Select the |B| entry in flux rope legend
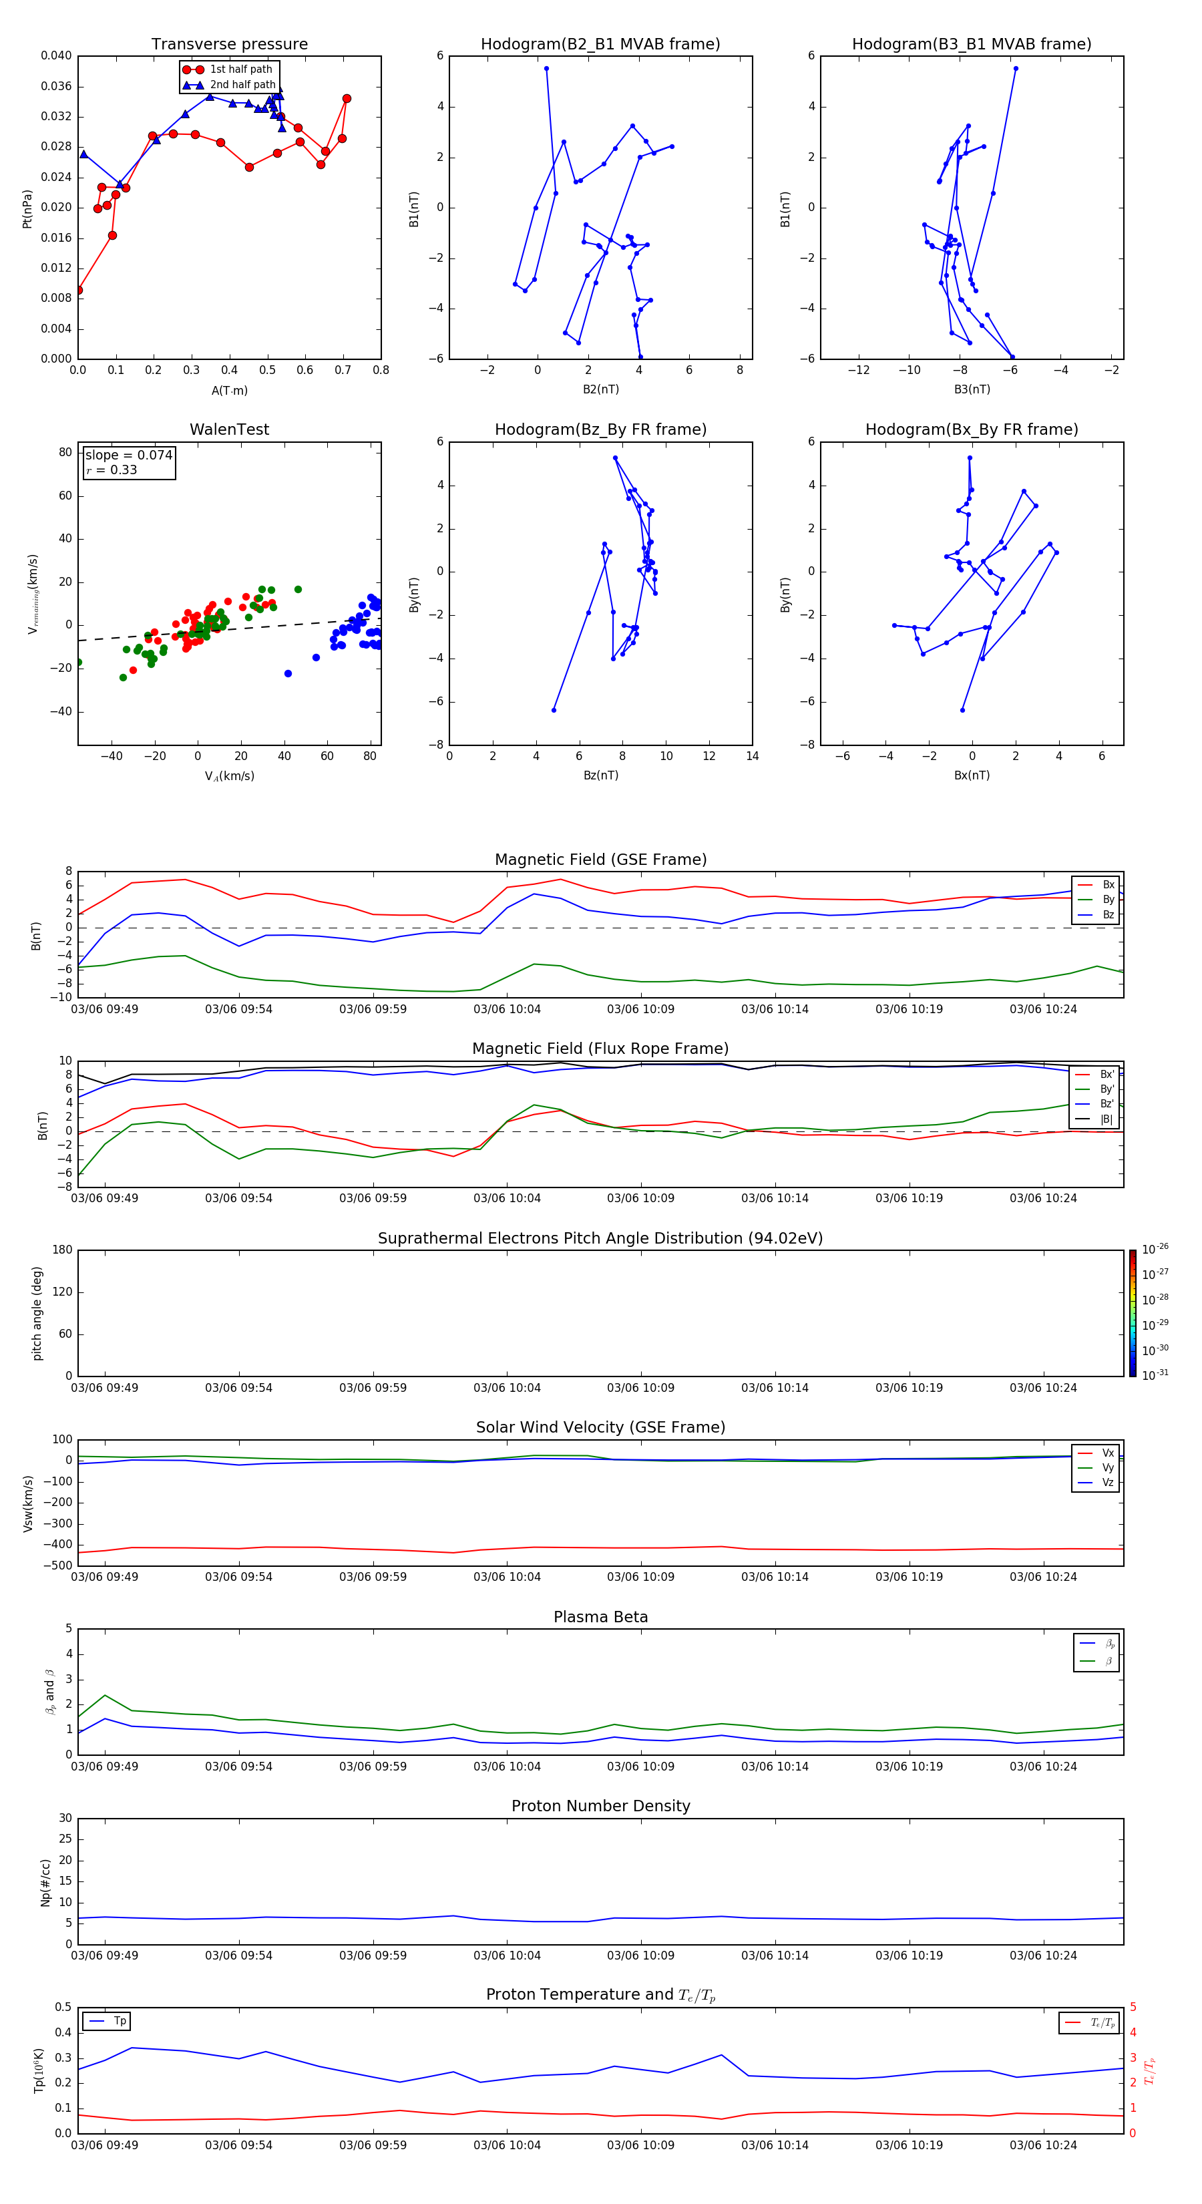 point(1095,1120)
